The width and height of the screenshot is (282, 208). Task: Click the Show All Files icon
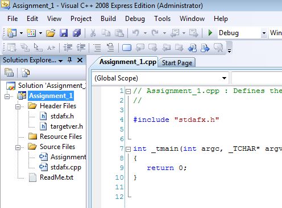click(25, 73)
